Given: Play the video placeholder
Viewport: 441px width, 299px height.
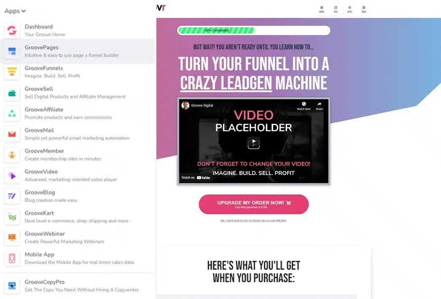Looking at the screenshot, I should 253,143.
